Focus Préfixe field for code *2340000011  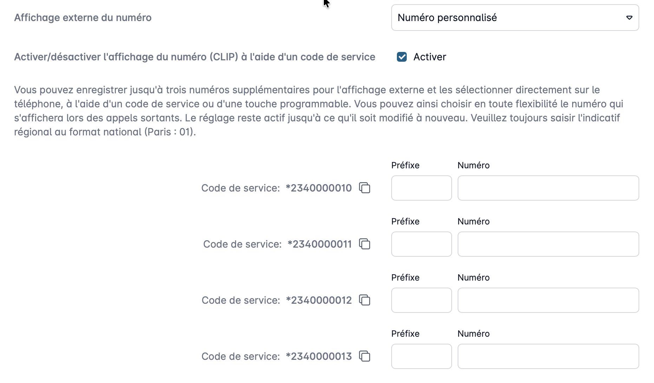pyautogui.click(x=421, y=244)
